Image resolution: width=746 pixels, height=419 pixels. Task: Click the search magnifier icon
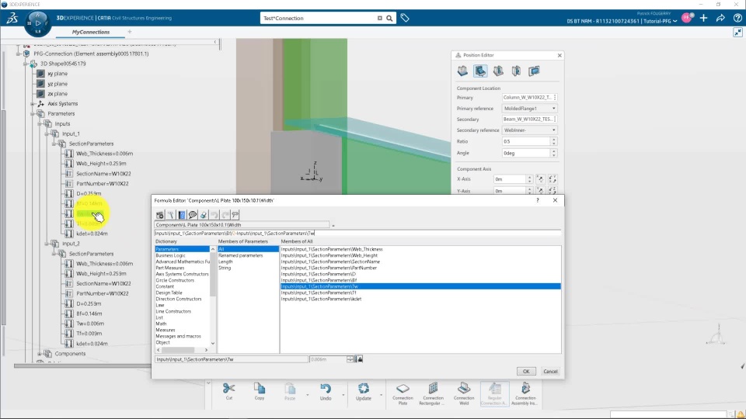pos(389,18)
